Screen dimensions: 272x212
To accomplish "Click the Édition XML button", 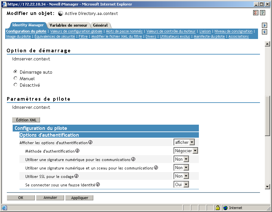I will click(x=26, y=120).
